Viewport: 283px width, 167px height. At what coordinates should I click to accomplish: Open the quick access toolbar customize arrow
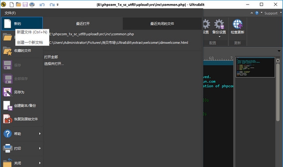click(x=57, y=5)
